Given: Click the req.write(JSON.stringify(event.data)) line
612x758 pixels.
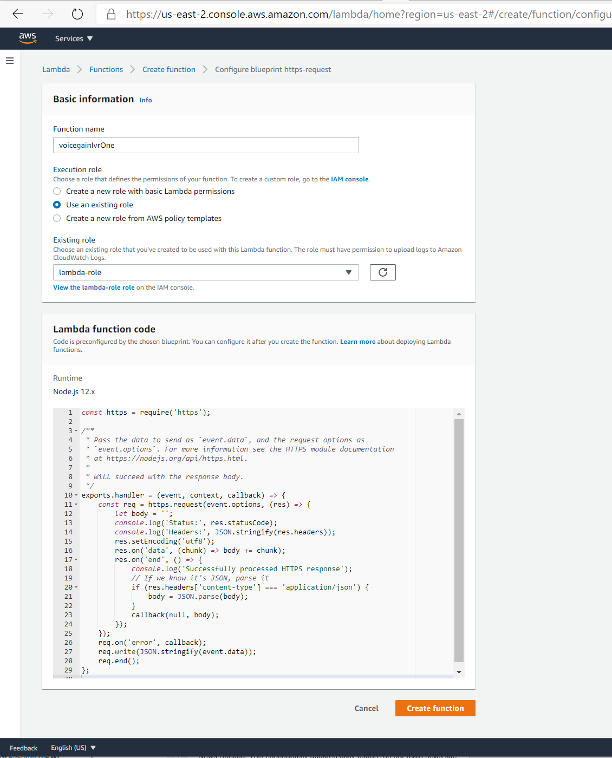Looking at the screenshot, I should 177,652.
